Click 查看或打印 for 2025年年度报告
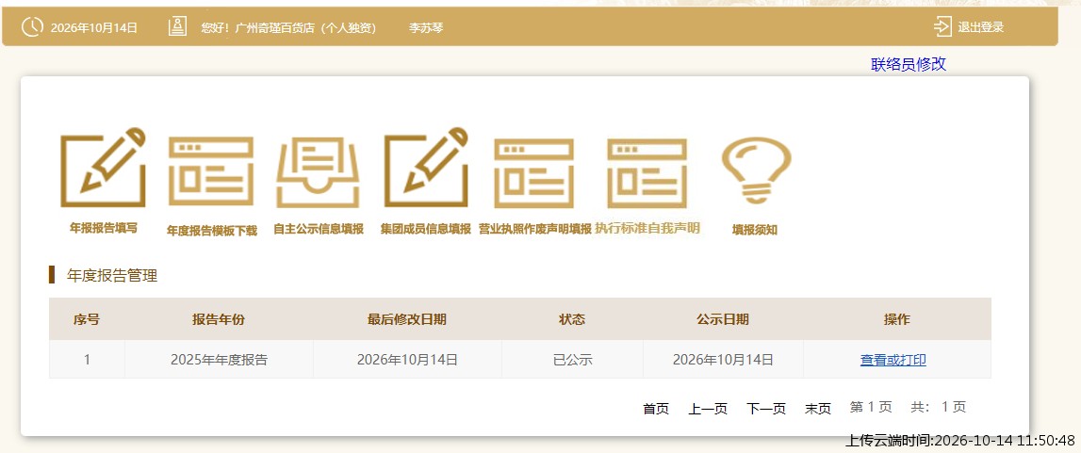Screen dimensions: 1081x453 pyautogui.click(x=893, y=360)
